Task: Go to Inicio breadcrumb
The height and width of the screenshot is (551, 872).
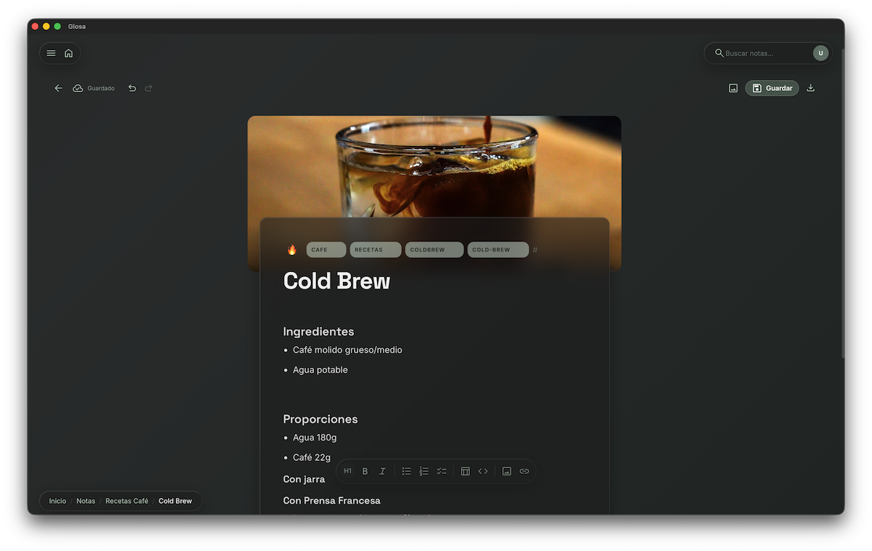Action: (57, 501)
